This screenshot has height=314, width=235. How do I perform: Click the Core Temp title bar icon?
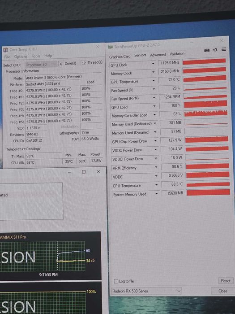point(5,50)
